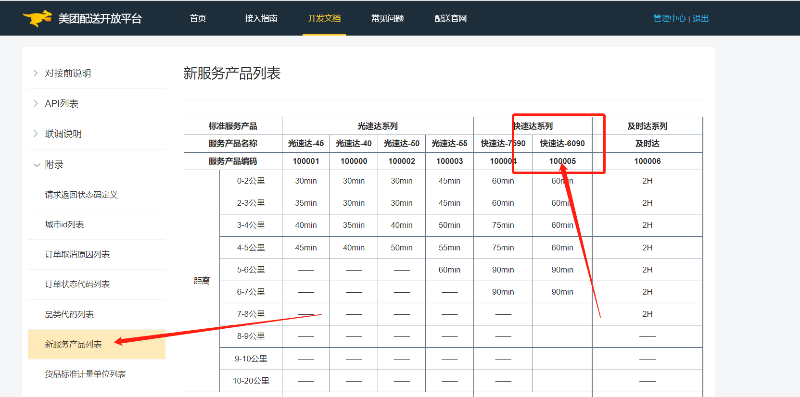Collapse the 附录 chevron
Screen dimensions: 800x397
(x=37, y=165)
